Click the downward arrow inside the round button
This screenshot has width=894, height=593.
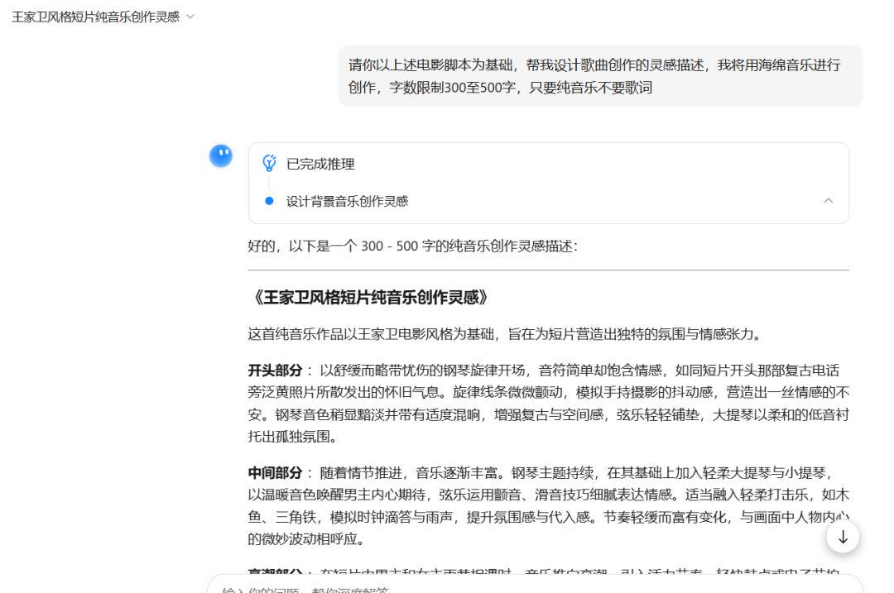coord(842,537)
